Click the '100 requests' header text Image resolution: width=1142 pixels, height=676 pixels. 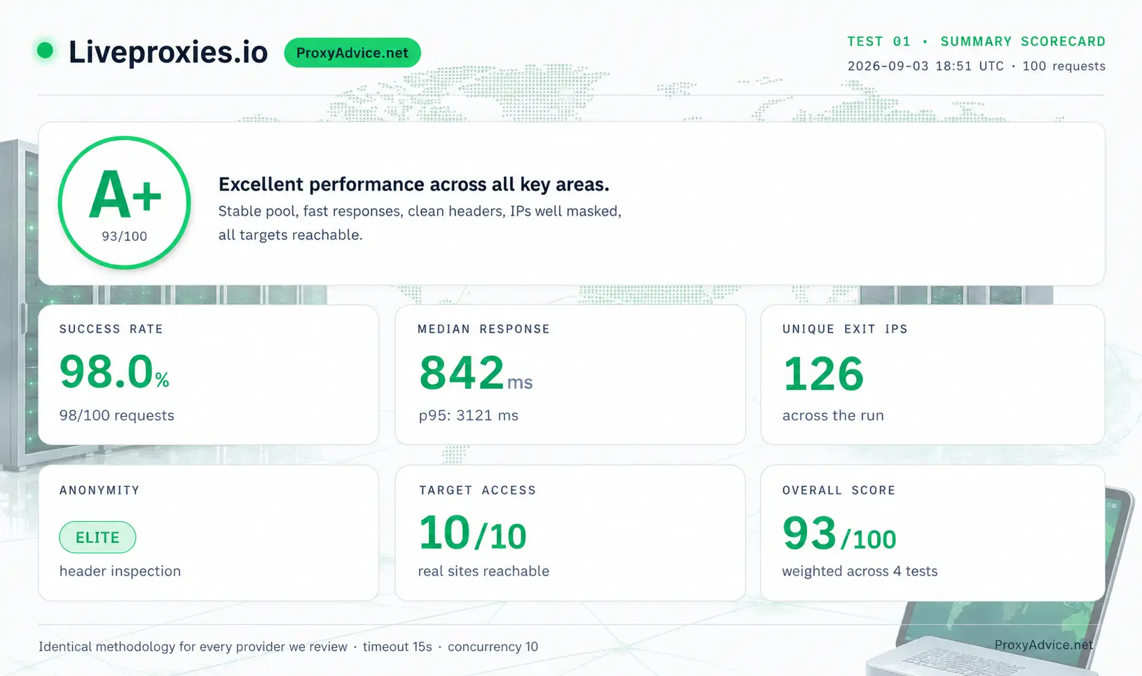click(x=1064, y=66)
